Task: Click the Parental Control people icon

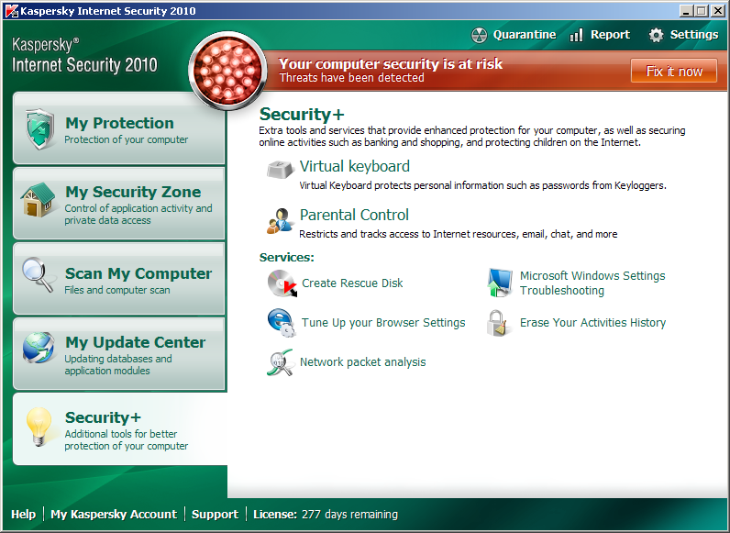Action: (280, 221)
